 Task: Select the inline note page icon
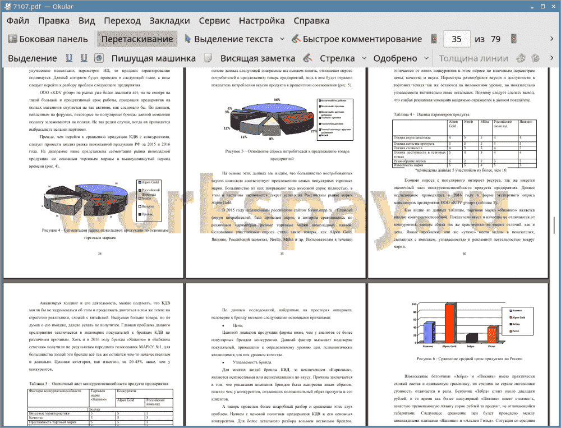click(208, 58)
